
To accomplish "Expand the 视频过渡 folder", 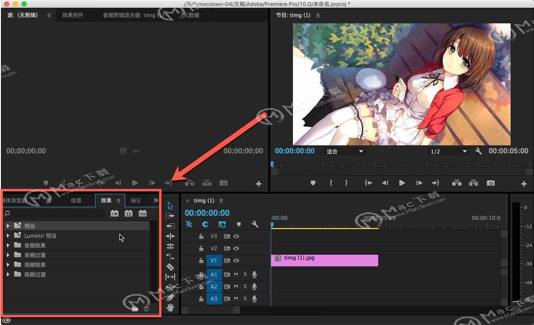I will click(8, 274).
